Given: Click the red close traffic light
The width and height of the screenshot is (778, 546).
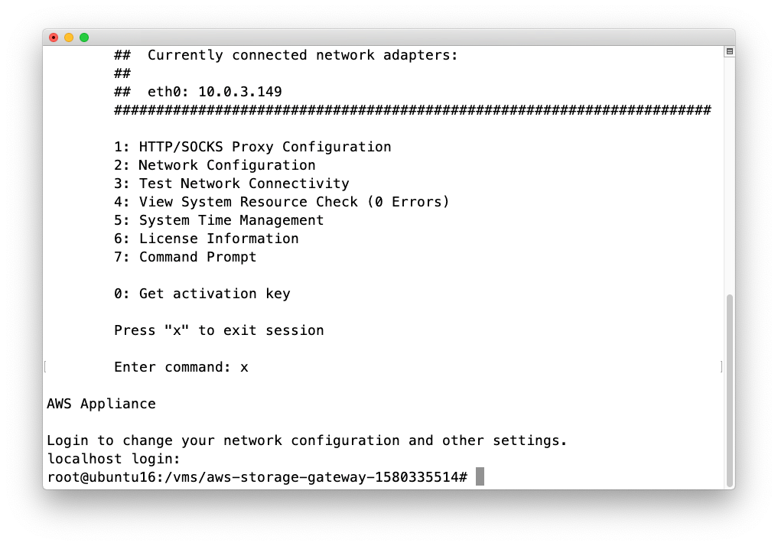Looking at the screenshot, I should (x=54, y=37).
